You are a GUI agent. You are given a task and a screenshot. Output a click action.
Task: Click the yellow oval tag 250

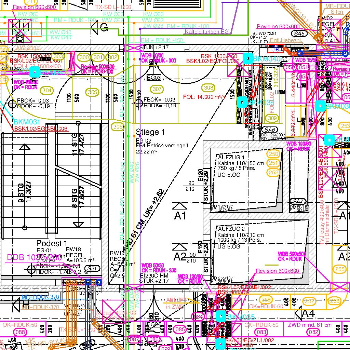(273, 154)
